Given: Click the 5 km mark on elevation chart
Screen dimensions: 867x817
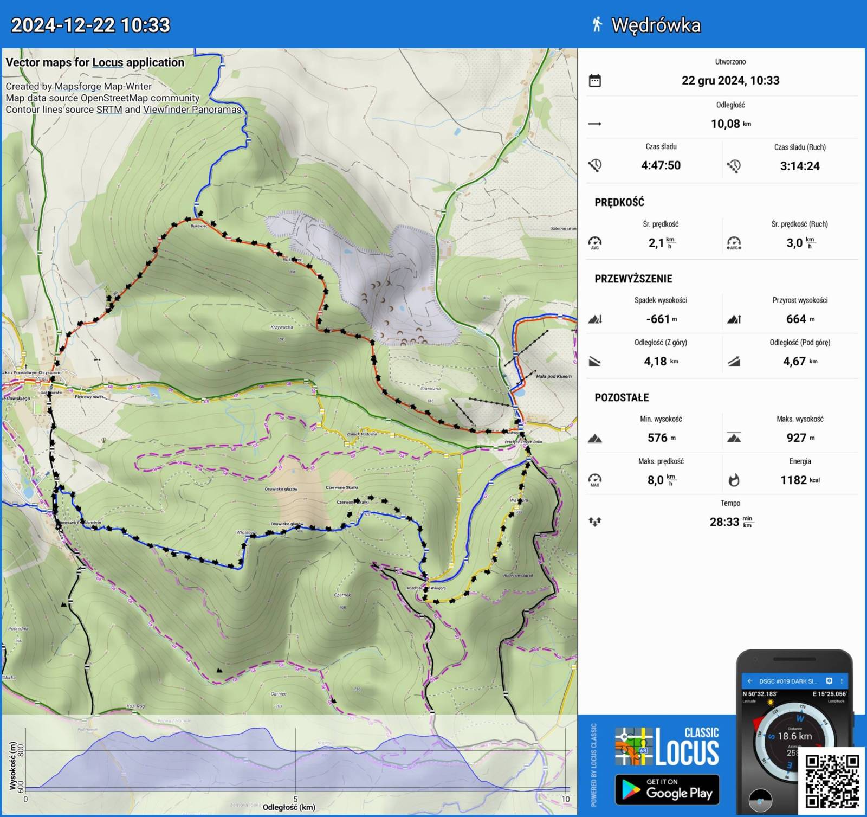Looking at the screenshot, I should pos(295,799).
